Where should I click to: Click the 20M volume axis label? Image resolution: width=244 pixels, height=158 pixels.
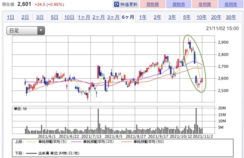click(222, 108)
